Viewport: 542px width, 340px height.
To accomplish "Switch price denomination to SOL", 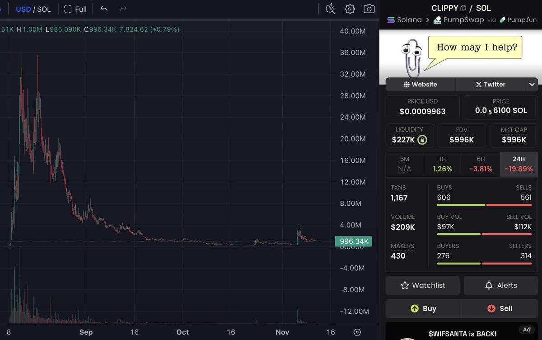I will point(44,9).
